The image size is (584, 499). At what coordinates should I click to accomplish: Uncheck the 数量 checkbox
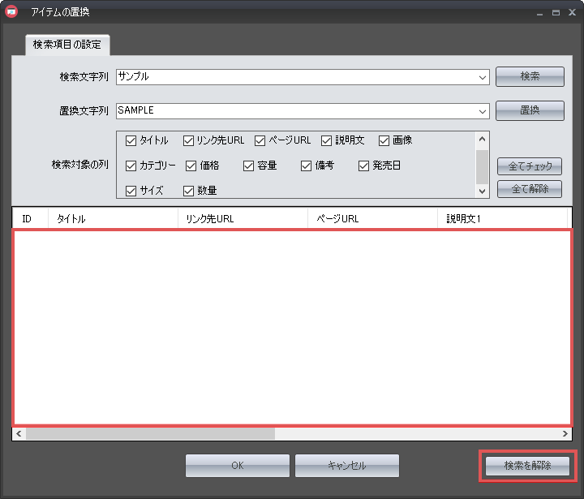click(188, 191)
